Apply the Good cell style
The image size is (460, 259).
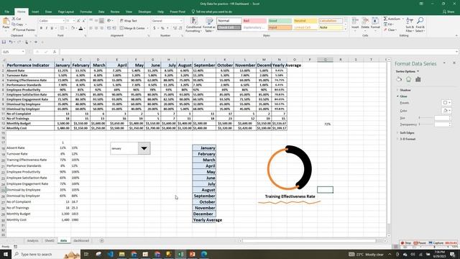[280, 21]
